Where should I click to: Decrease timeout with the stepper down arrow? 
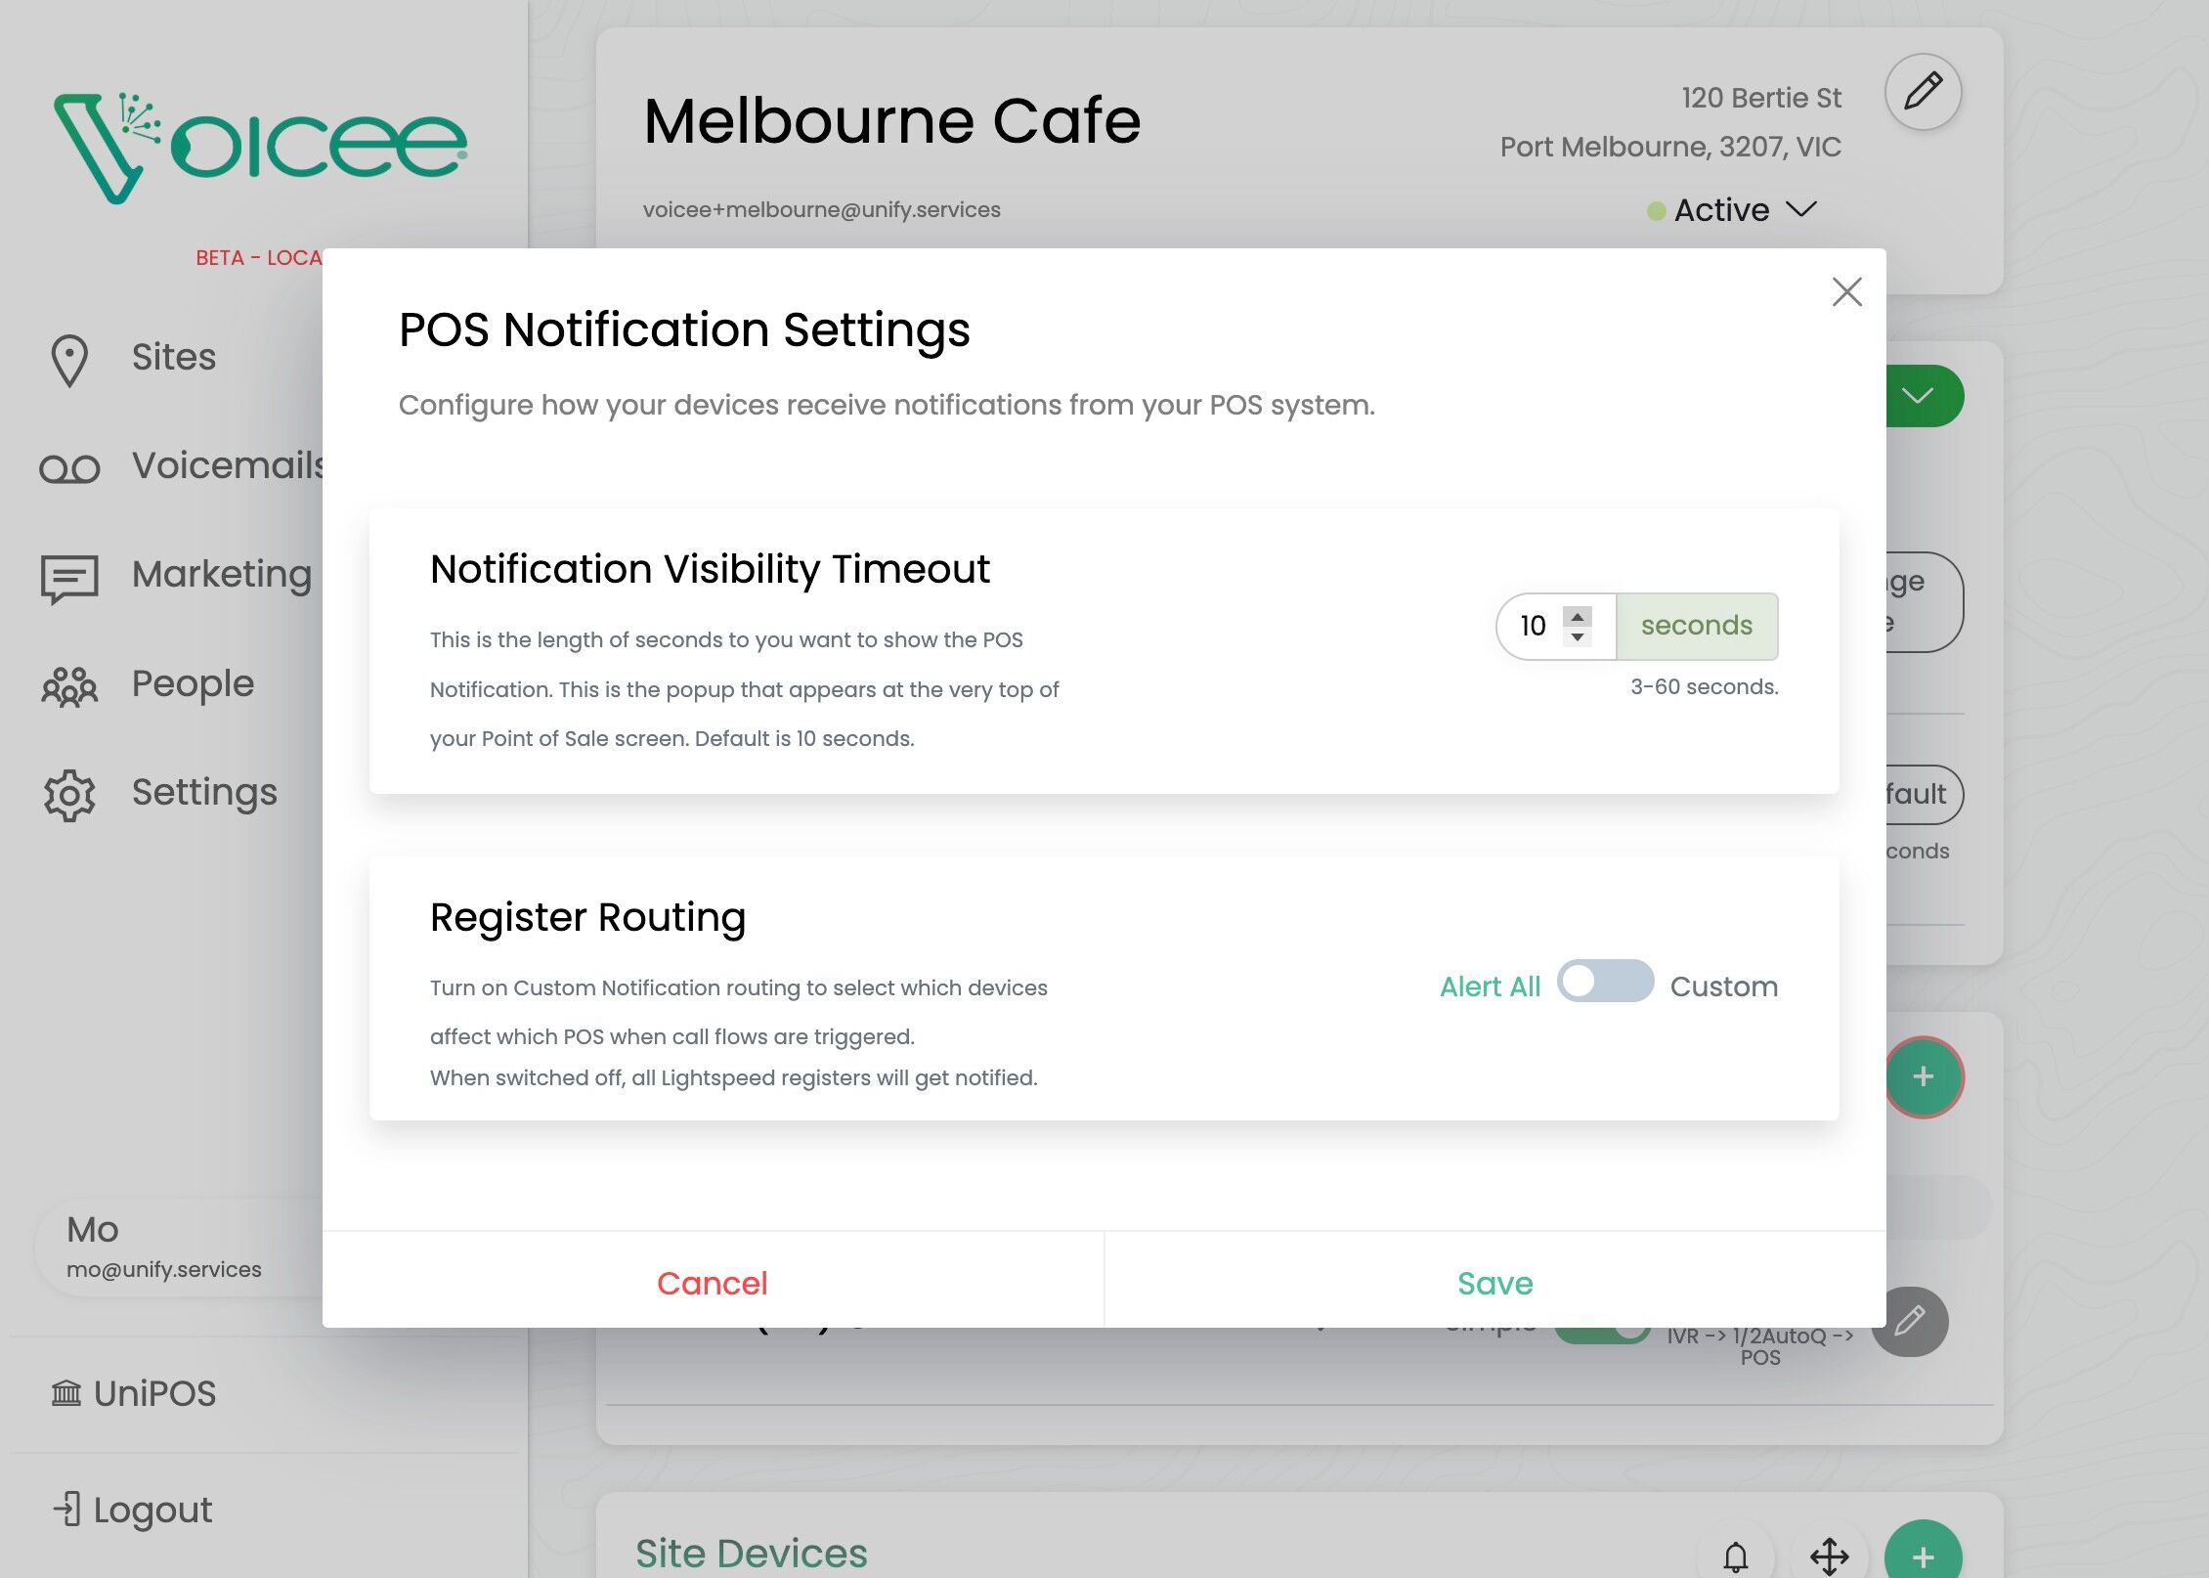1577,637
